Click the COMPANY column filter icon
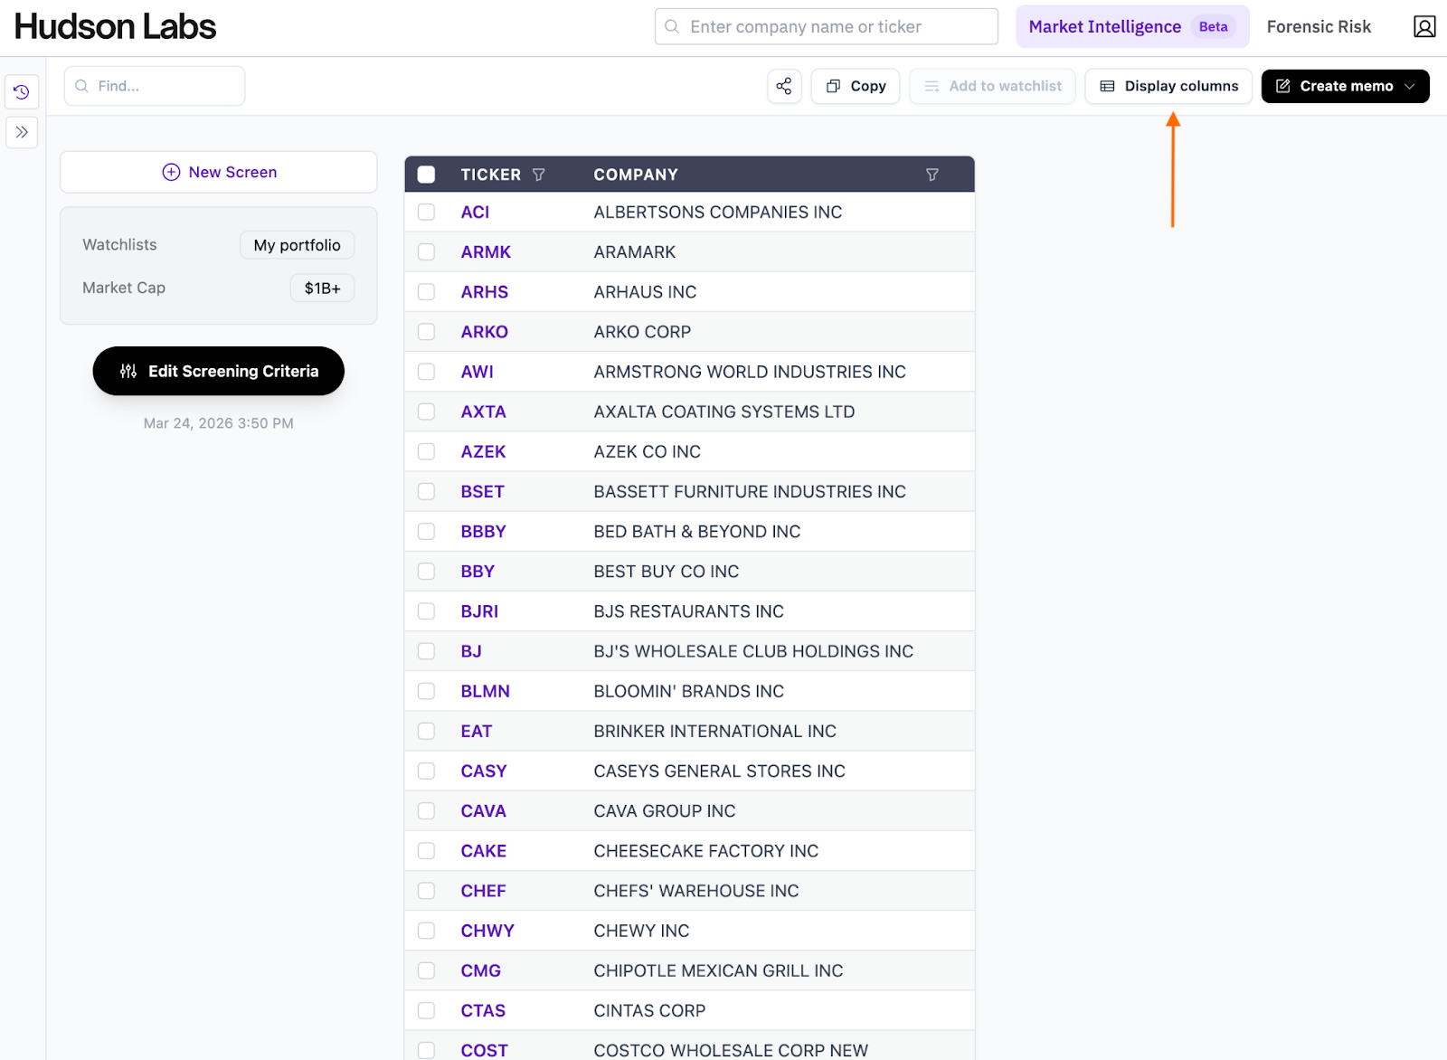The width and height of the screenshot is (1447, 1060). pos(932,175)
